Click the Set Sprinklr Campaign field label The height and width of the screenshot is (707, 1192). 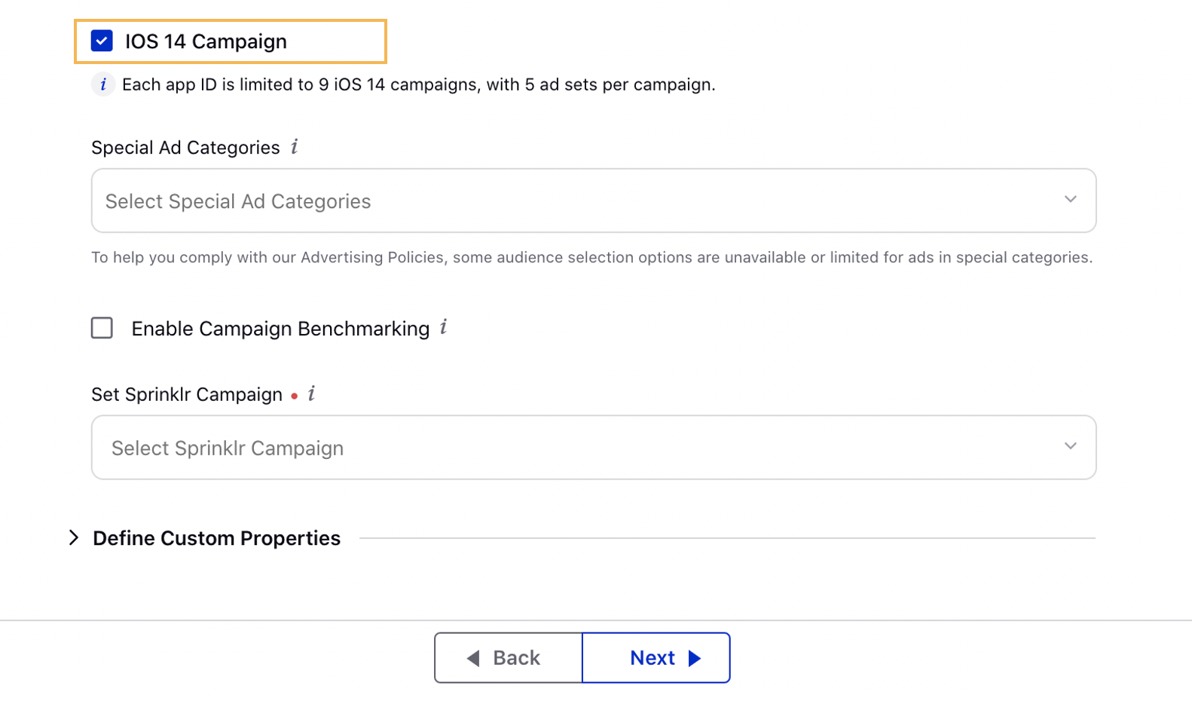click(x=187, y=394)
